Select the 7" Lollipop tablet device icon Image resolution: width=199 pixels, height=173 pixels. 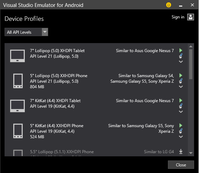click(17, 56)
